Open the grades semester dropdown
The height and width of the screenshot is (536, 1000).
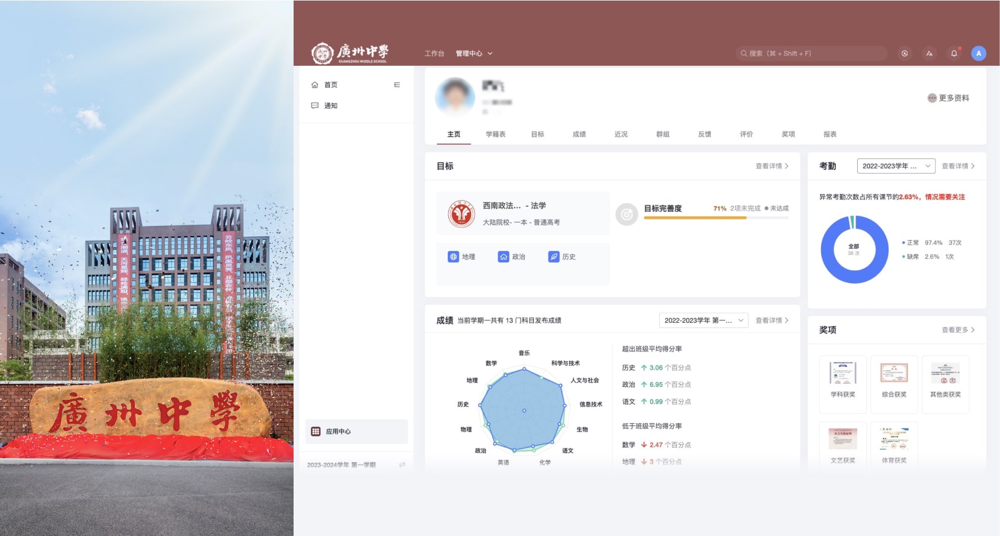point(703,321)
